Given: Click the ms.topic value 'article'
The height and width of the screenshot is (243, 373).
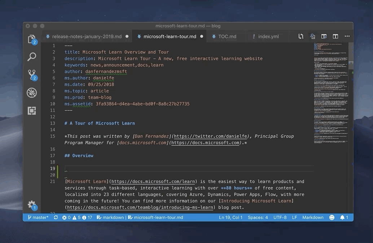Looking at the screenshot, I should point(100,91).
